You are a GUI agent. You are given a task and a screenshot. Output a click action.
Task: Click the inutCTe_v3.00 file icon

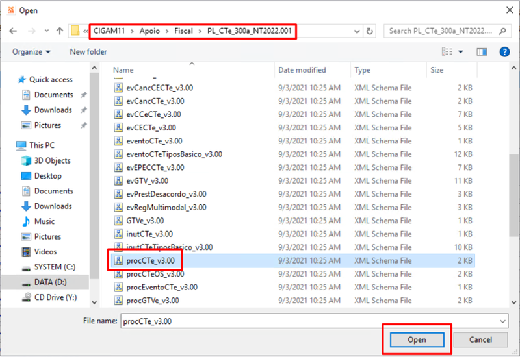118,234
